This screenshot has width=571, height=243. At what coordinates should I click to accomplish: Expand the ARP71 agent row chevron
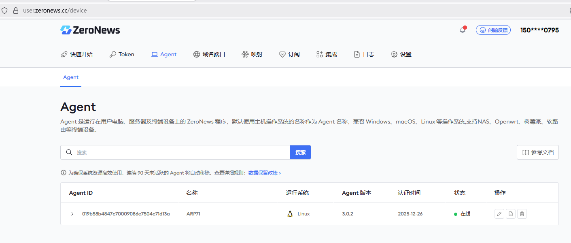click(x=72, y=214)
